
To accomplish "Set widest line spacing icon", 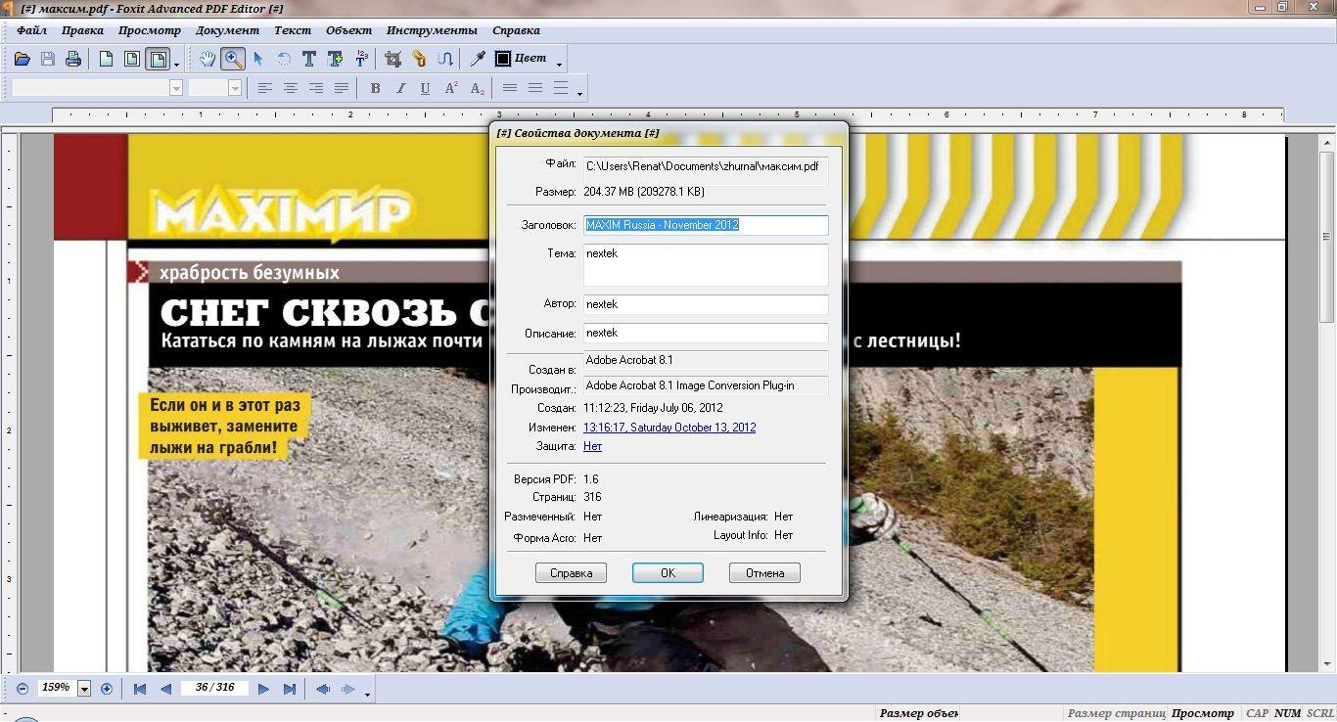I will point(561,88).
